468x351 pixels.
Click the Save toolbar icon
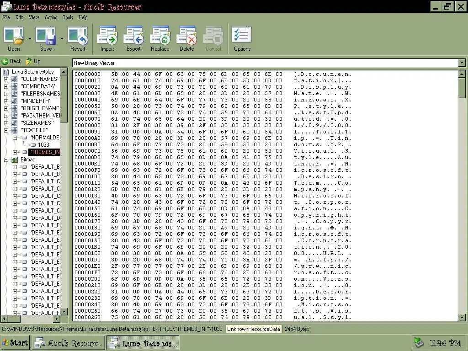46,36
